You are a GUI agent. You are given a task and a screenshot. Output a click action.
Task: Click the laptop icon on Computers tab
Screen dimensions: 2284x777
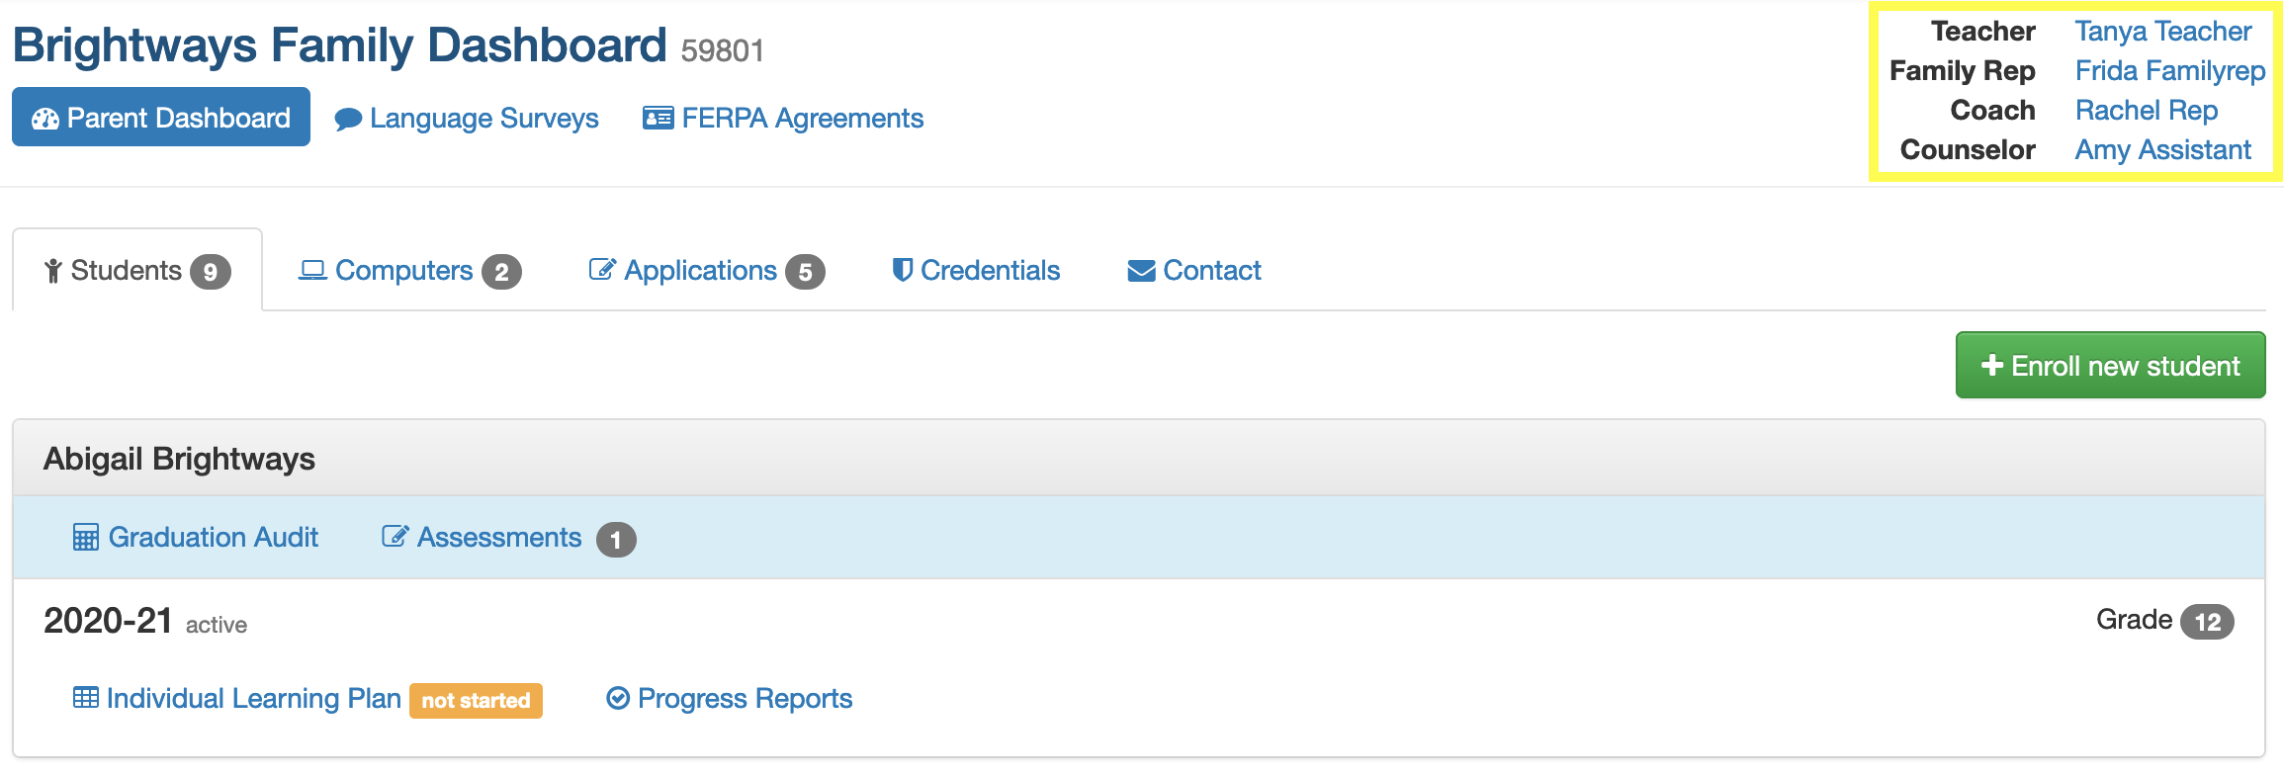coord(312,270)
